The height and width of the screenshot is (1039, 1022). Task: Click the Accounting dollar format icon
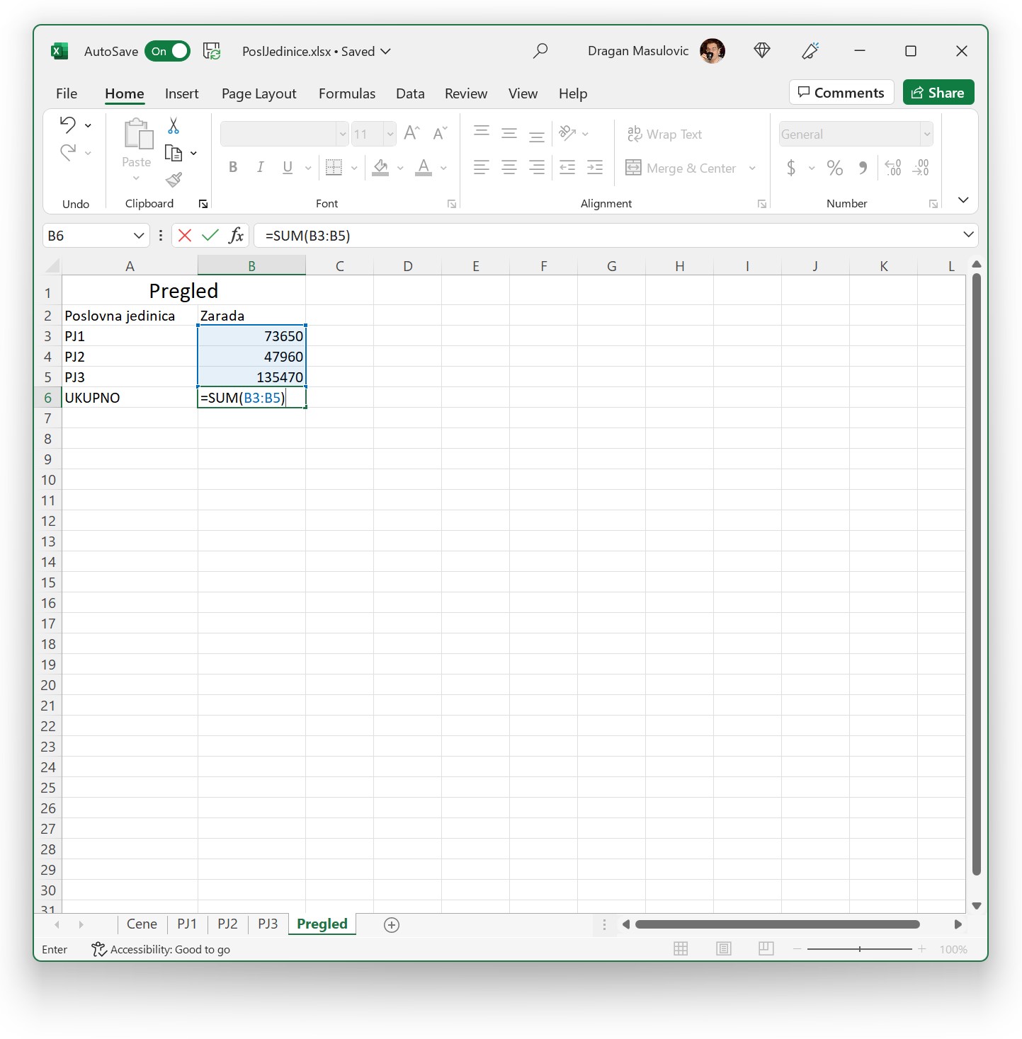(791, 168)
